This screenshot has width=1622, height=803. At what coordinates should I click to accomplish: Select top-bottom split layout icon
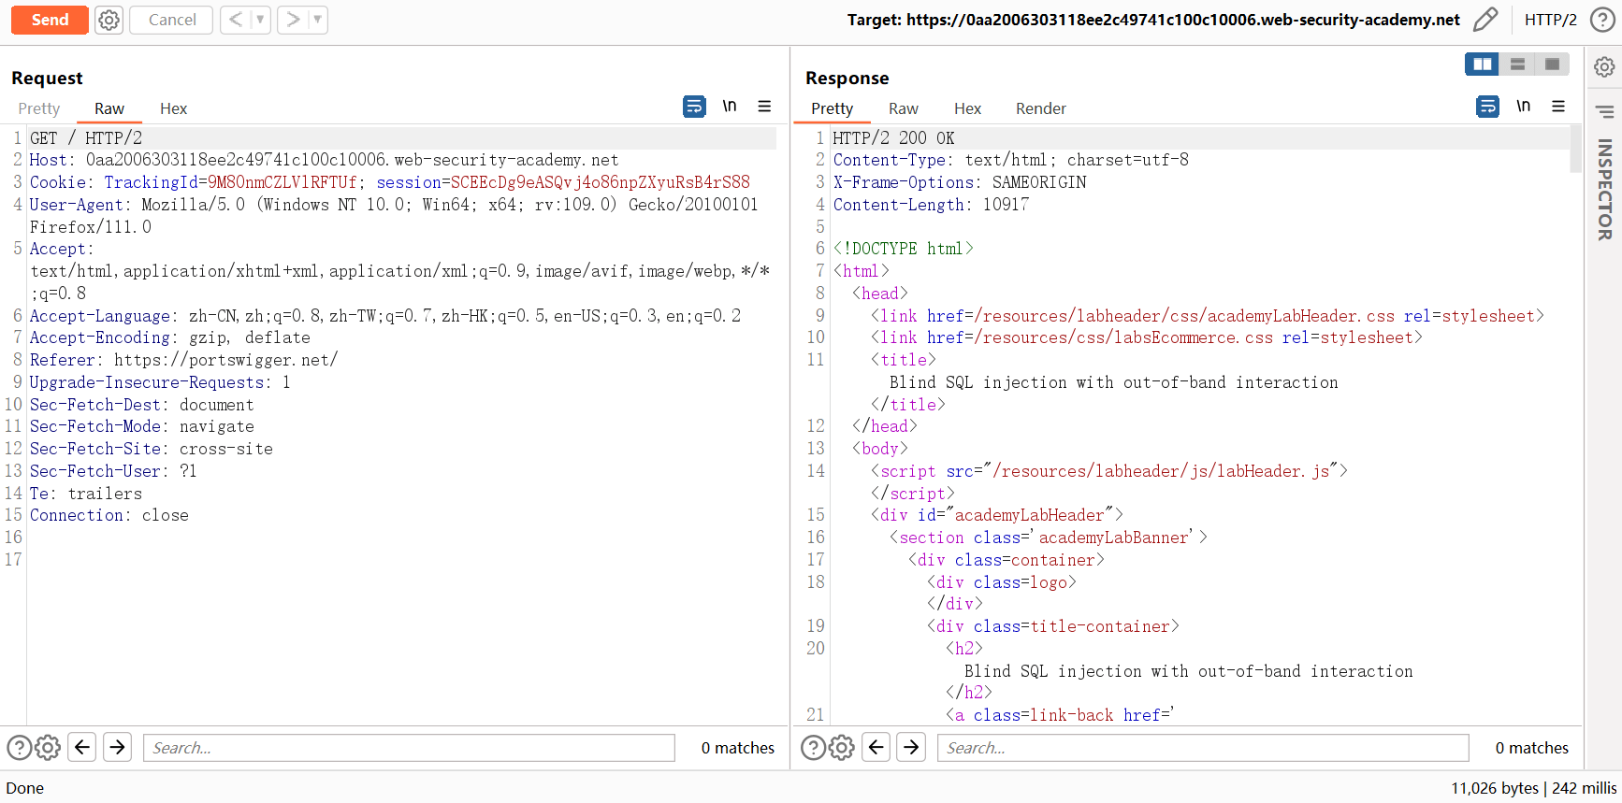(x=1517, y=64)
